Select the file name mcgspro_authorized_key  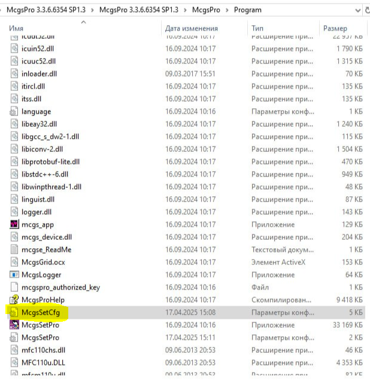point(61,288)
